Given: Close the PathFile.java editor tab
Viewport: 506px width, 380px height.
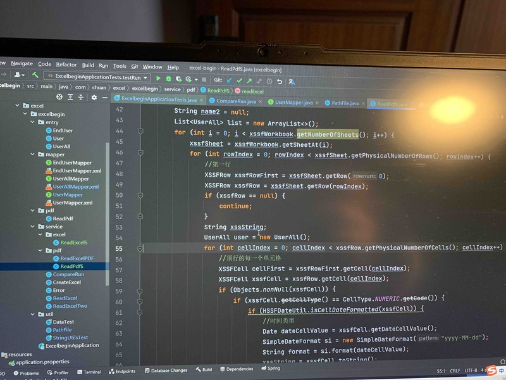Looking at the screenshot, I should pos(363,104).
